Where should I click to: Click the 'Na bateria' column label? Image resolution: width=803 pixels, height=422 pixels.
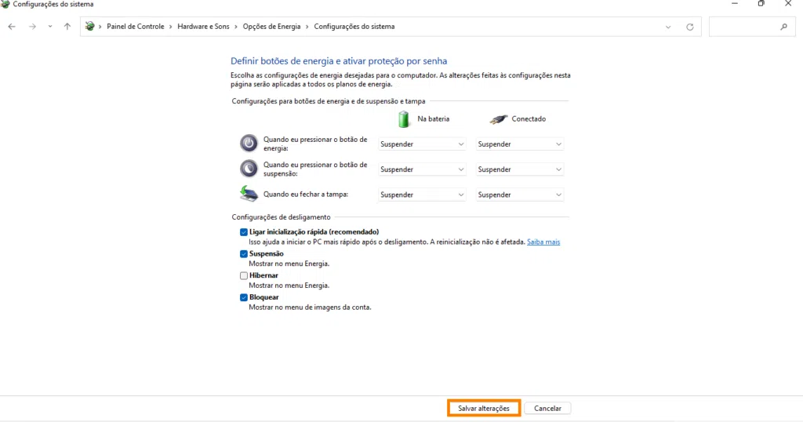[433, 118]
